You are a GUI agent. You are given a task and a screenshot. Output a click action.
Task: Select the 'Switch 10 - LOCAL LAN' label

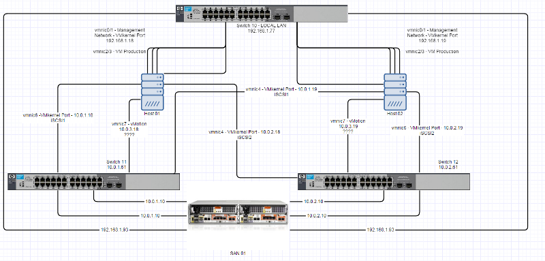tap(261, 26)
